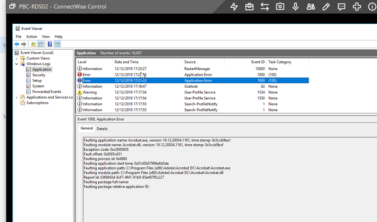Select the Application log

pyautogui.click(x=42, y=69)
